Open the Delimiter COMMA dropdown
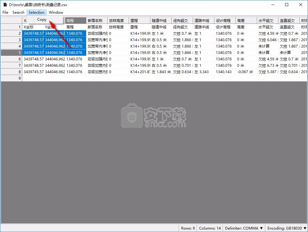The image size is (308, 232). pyautogui.click(x=244, y=228)
